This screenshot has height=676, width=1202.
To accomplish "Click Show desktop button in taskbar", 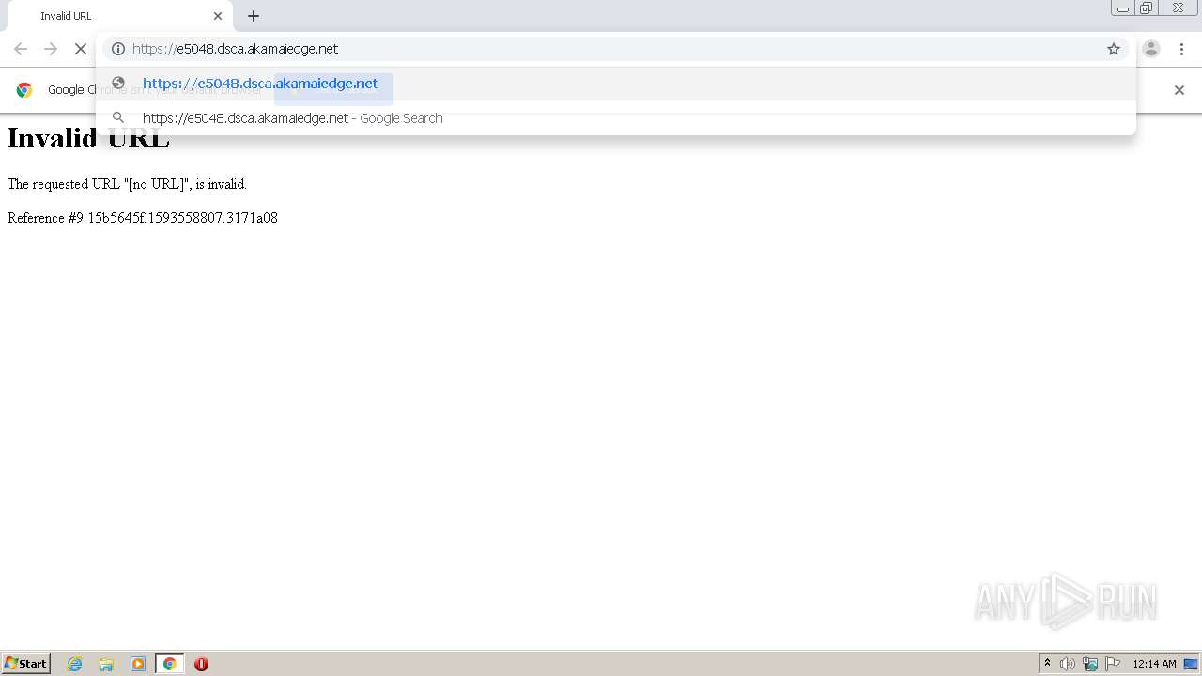I will 1191,664.
